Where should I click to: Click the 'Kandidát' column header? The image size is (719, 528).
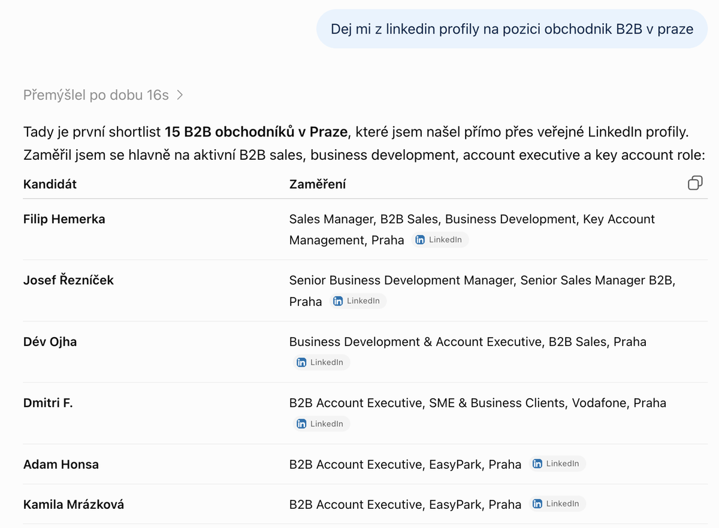(x=50, y=184)
